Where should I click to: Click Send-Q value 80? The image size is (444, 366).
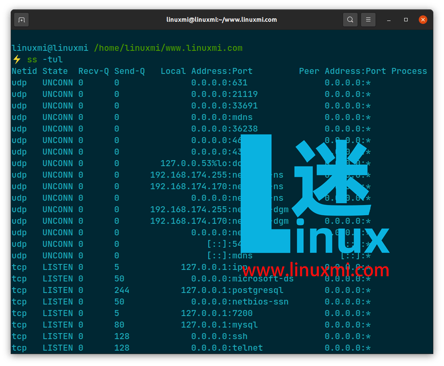[x=119, y=325]
